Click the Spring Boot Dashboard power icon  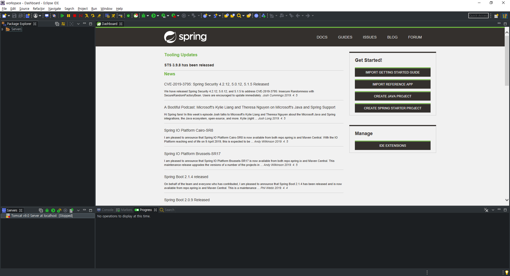128,16
